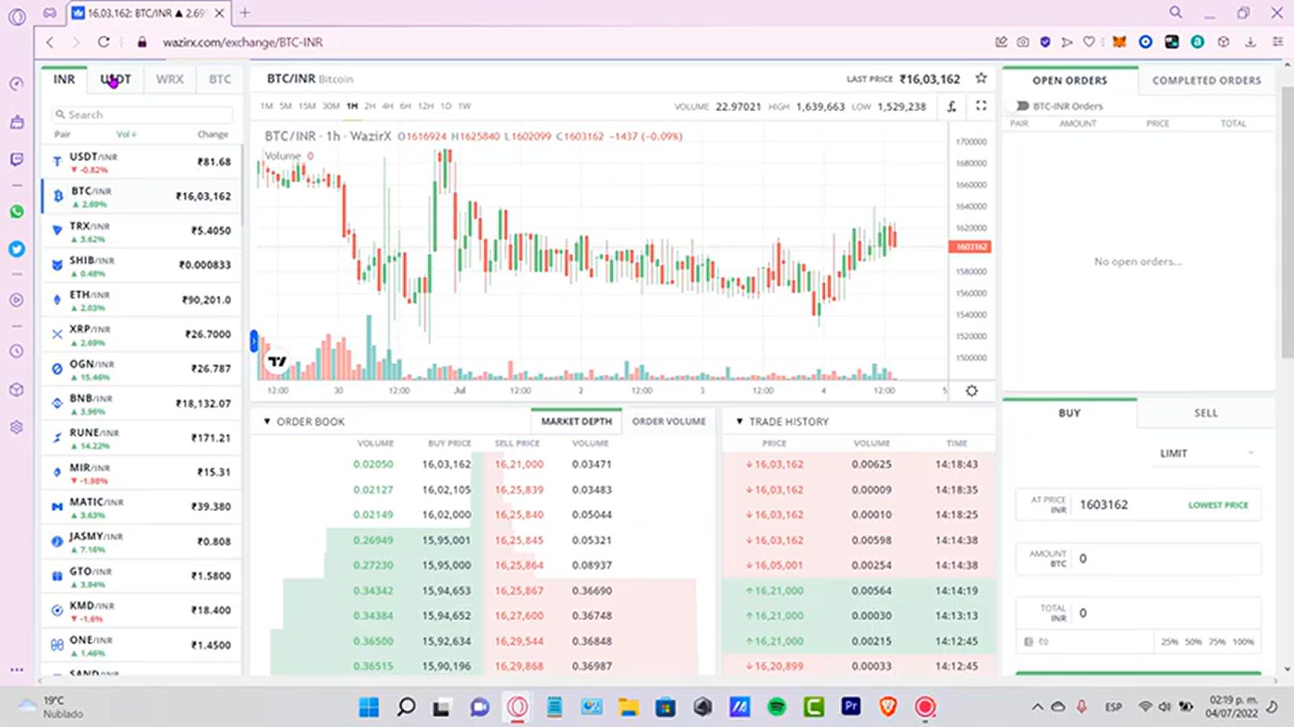Select 15M chart interval
This screenshot has width=1294, height=727.
307,106
